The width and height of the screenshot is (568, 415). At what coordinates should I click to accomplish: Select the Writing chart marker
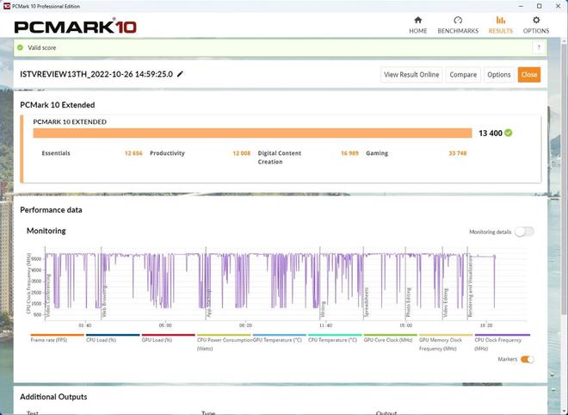(323, 310)
